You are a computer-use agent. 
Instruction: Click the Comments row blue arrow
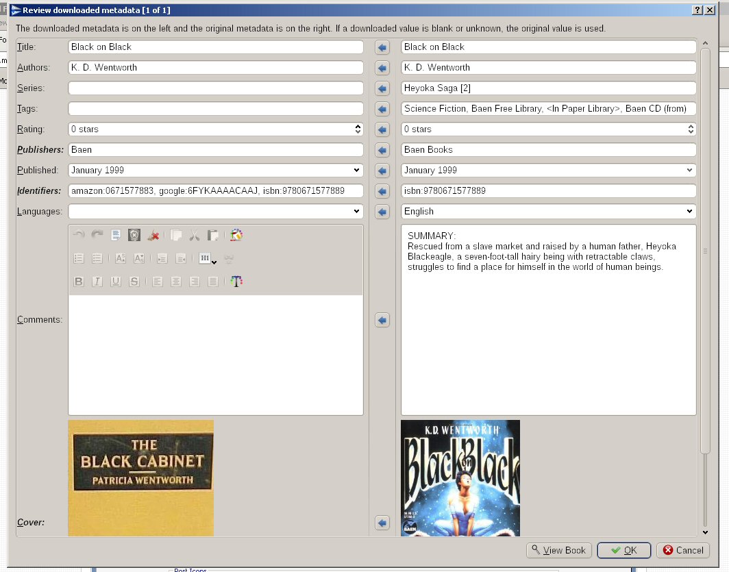click(382, 320)
